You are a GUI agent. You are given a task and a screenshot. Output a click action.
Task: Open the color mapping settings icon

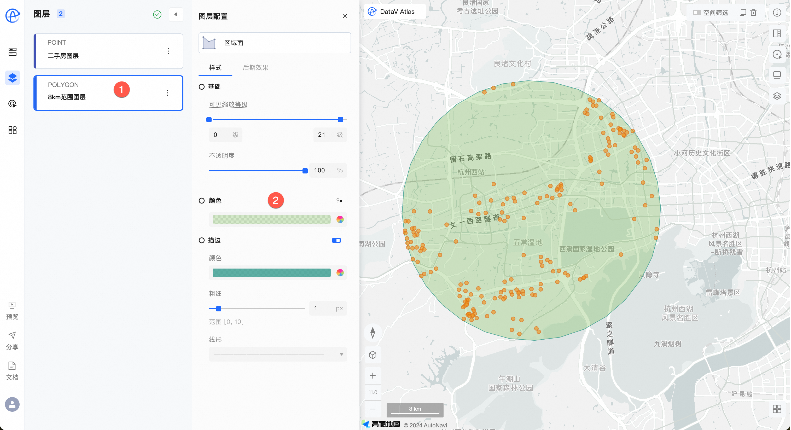pos(339,201)
